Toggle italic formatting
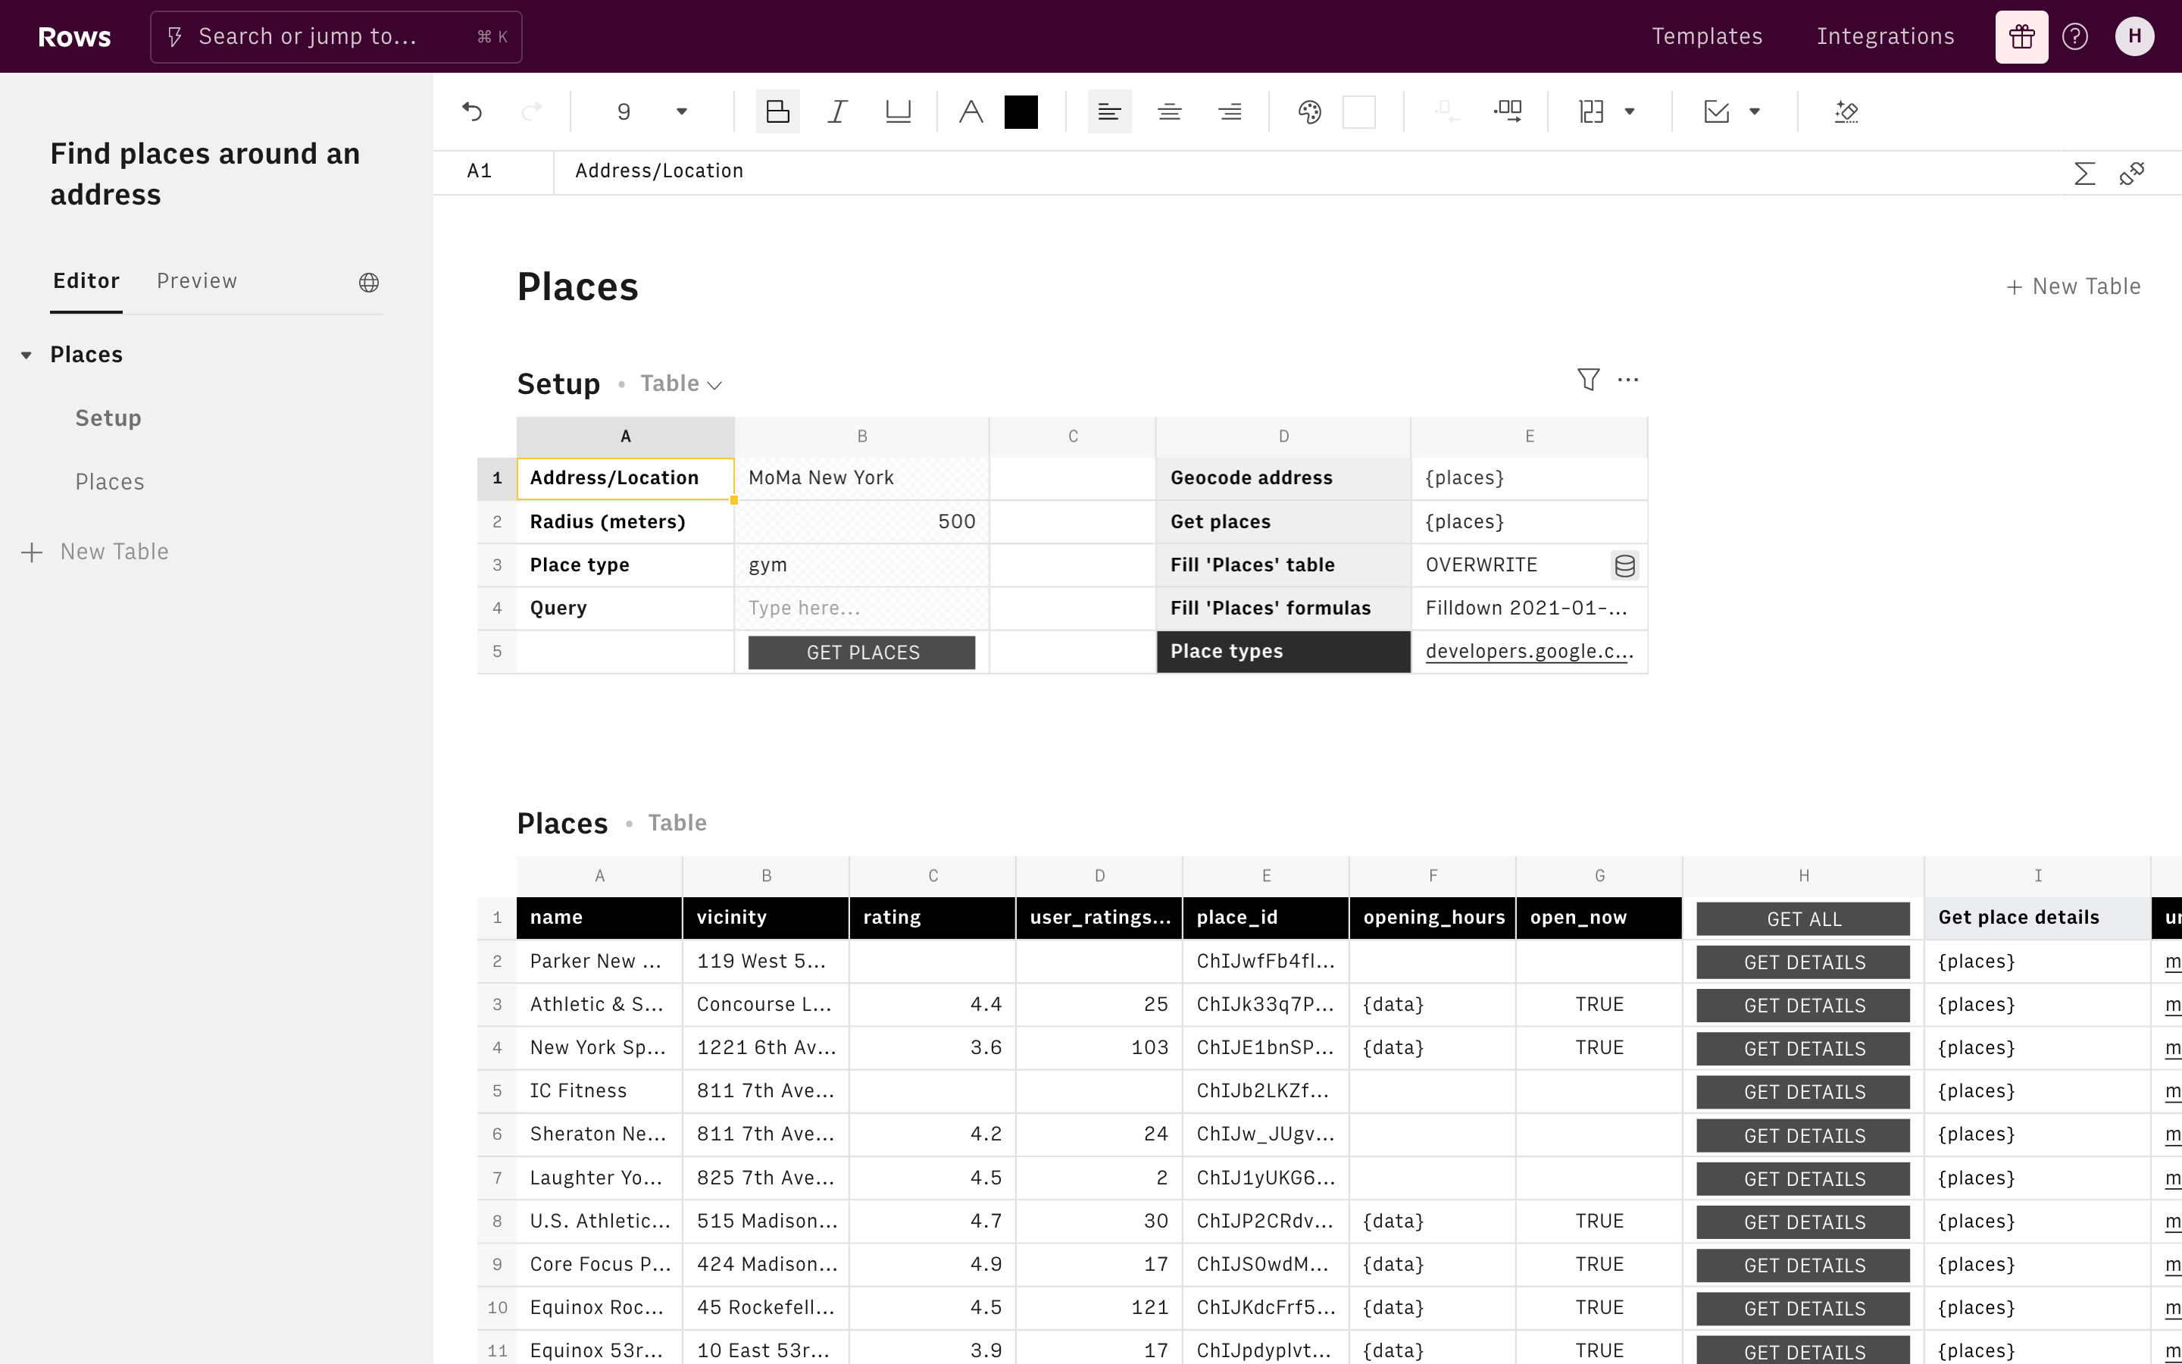 tap(838, 112)
